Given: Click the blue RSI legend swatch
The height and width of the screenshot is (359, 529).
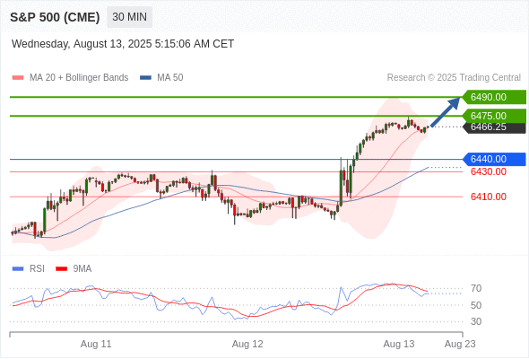Looking at the screenshot, I should coord(18,269).
